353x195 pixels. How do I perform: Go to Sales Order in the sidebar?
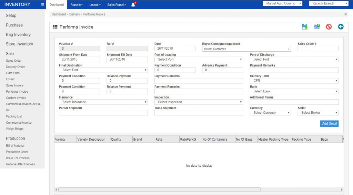pos(14,61)
